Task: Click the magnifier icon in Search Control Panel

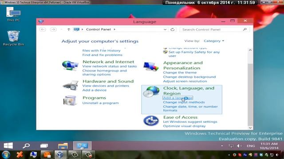Action: tap(245, 30)
